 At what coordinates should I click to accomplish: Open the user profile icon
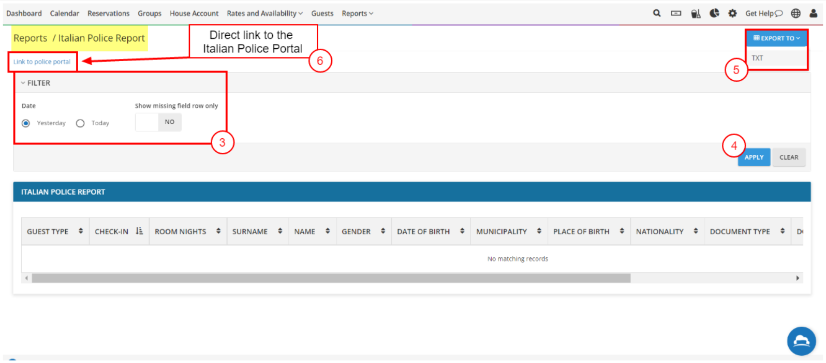coord(813,13)
